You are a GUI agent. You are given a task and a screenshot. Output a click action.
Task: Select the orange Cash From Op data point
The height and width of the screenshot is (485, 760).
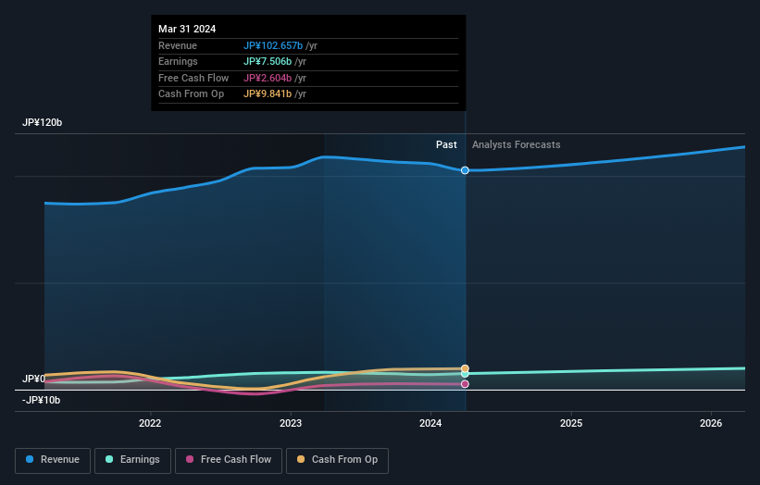point(465,368)
